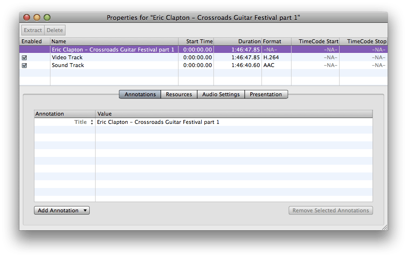This screenshot has height=257, width=407.
Task: Click the Name column header
Action: (114, 41)
